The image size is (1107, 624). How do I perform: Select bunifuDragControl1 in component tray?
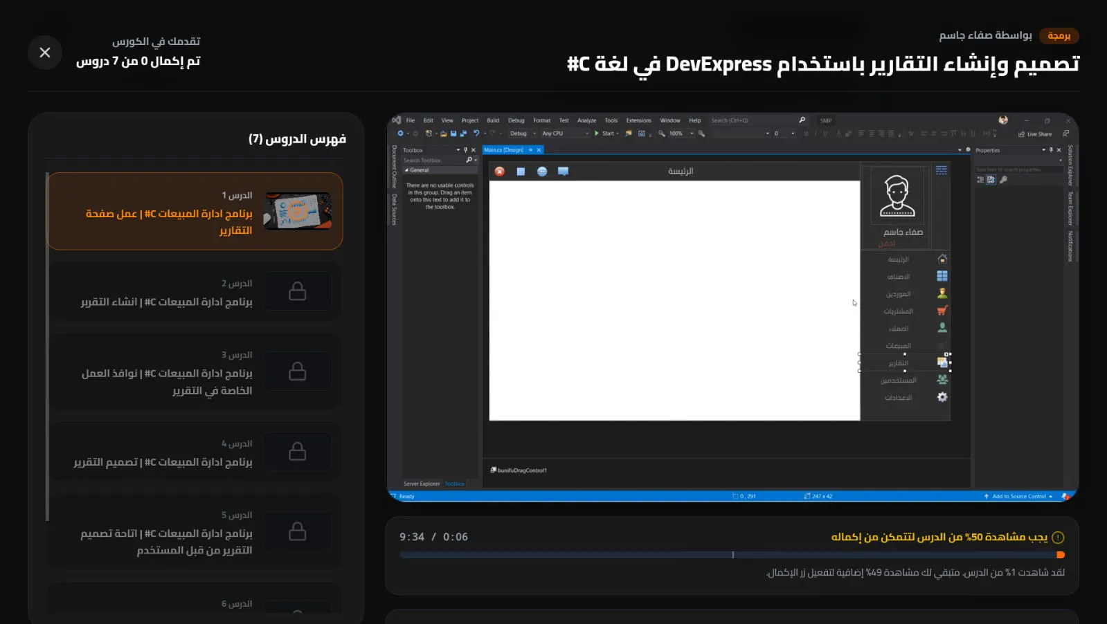tap(519, 470)
